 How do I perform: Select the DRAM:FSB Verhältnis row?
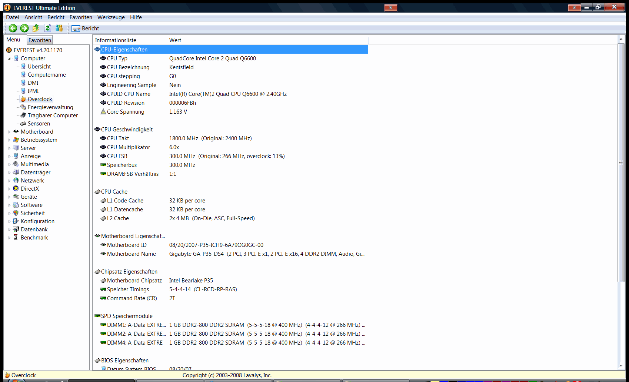[x=231, y=174]
